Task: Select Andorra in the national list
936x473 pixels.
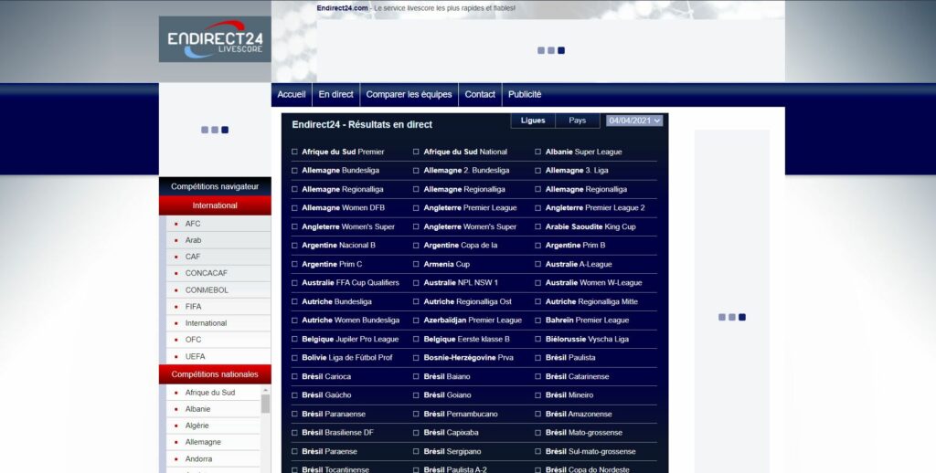Action: (198, 459)
